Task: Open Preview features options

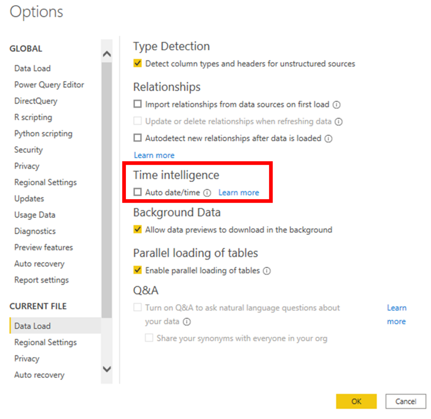Action: point(44,248)
